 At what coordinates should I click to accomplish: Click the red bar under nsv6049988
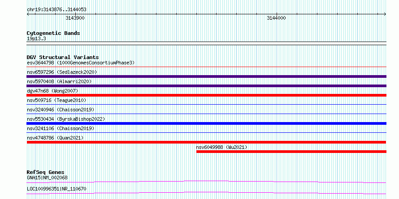tap(291, 152)
